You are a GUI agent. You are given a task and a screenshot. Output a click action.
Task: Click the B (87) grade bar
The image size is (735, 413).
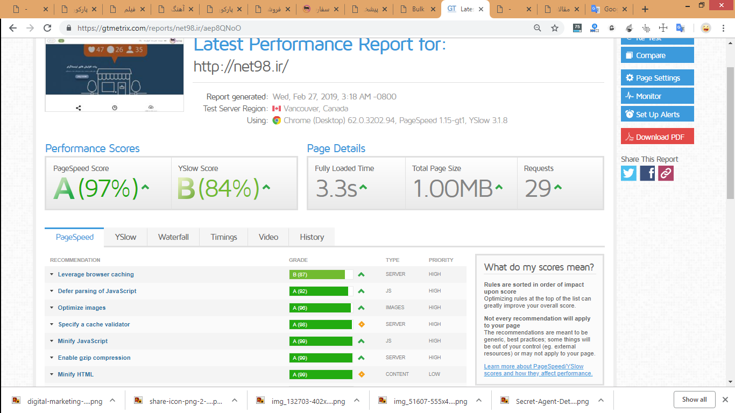click(x=321, y=275)
